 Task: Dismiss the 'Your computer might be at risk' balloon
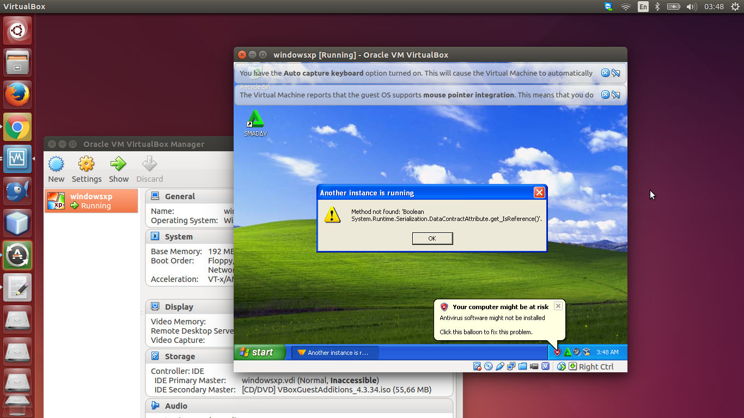point(558,306)
